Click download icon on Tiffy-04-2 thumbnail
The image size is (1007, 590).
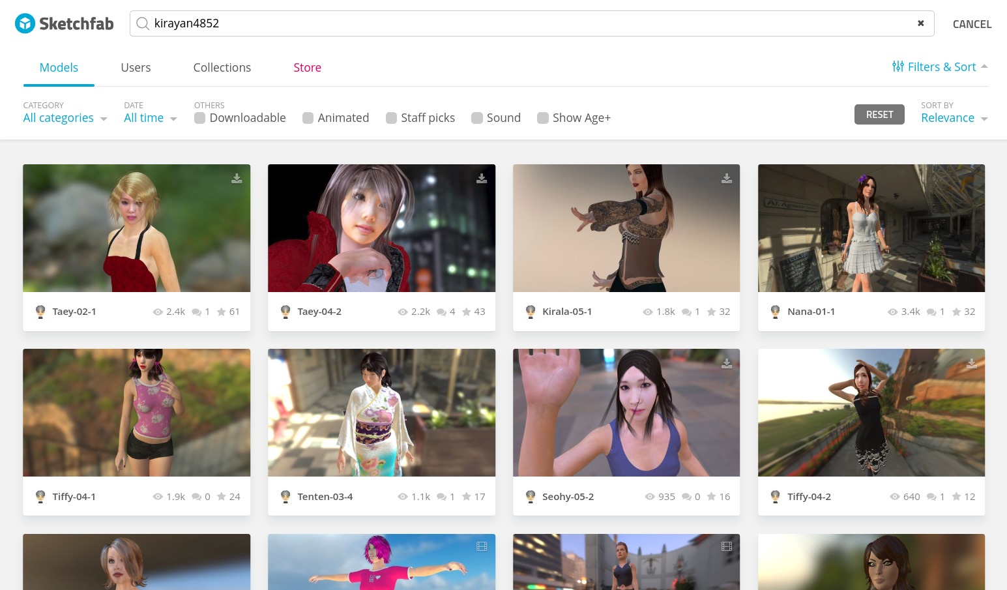pos(972,363)
